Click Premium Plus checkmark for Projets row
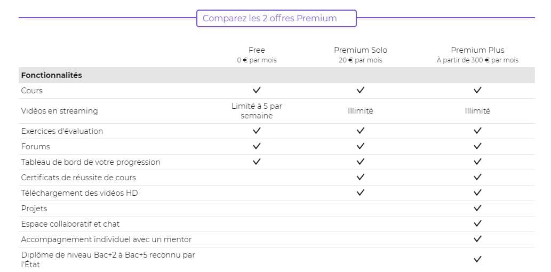The image size is (551, 272). (477, 208)
